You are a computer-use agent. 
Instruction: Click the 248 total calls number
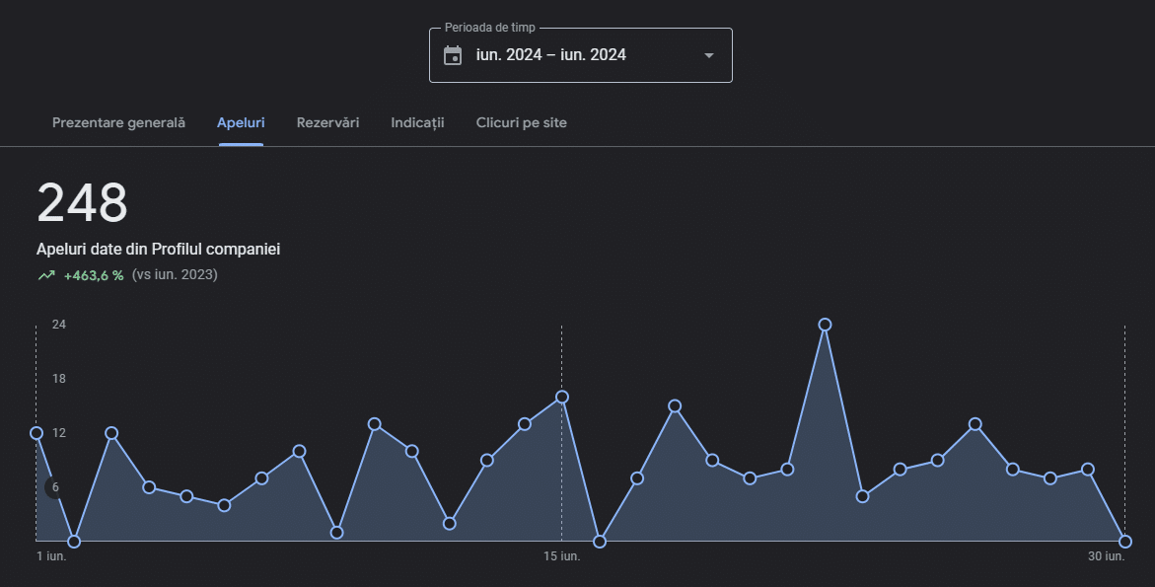click(x=83, y=203)
